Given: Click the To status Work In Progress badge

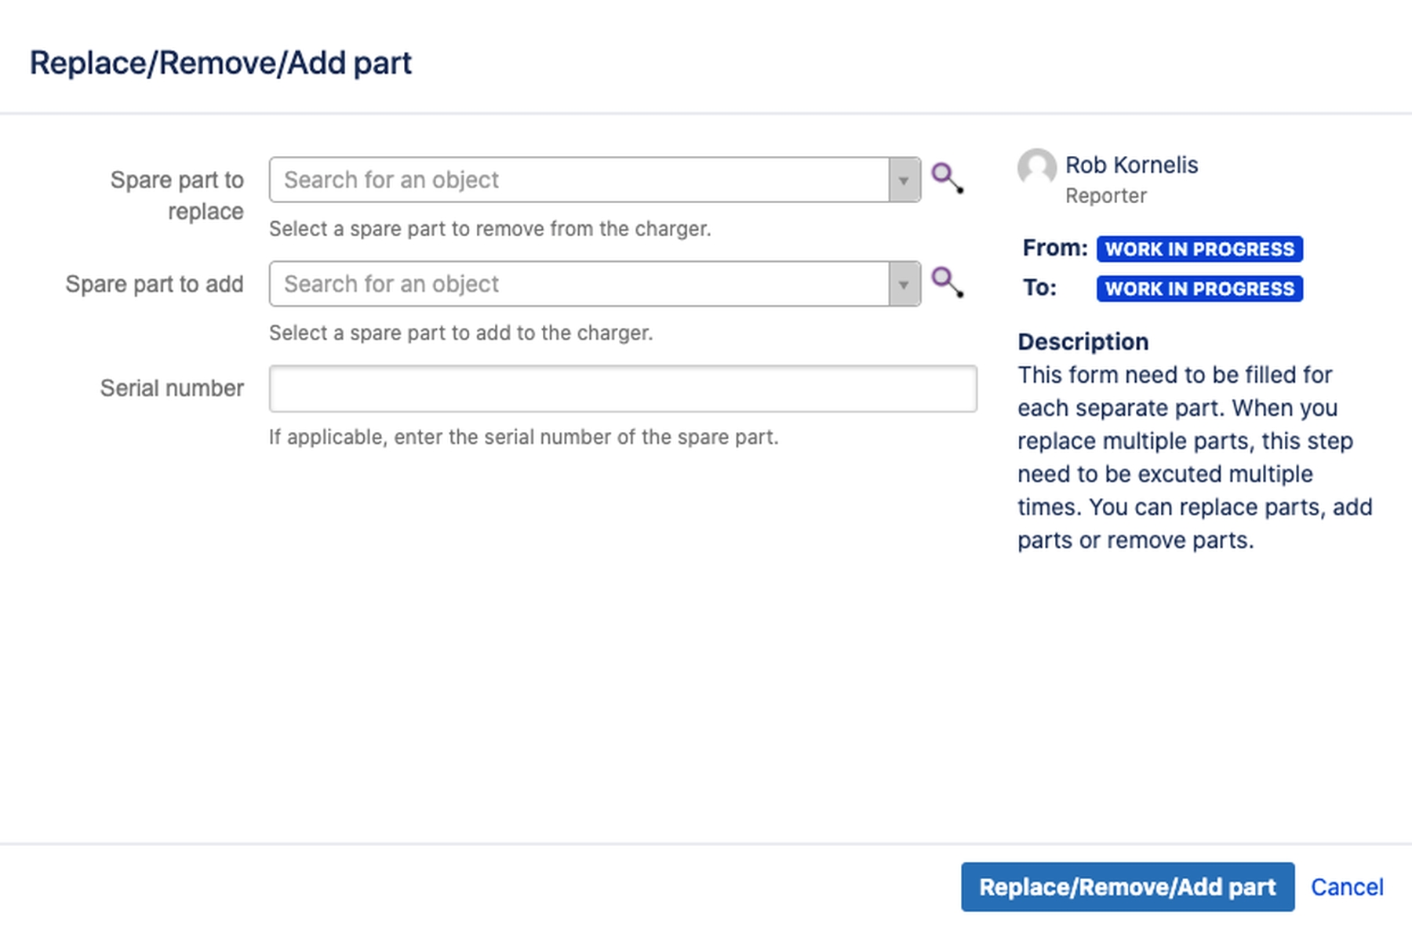Looking at the screenshot, I should click(x=1199, y=289).
